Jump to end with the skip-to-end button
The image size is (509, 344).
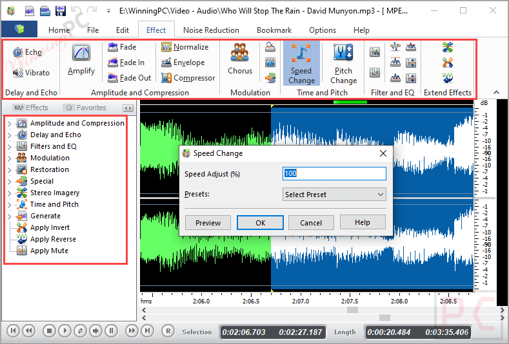click(147, 330)
